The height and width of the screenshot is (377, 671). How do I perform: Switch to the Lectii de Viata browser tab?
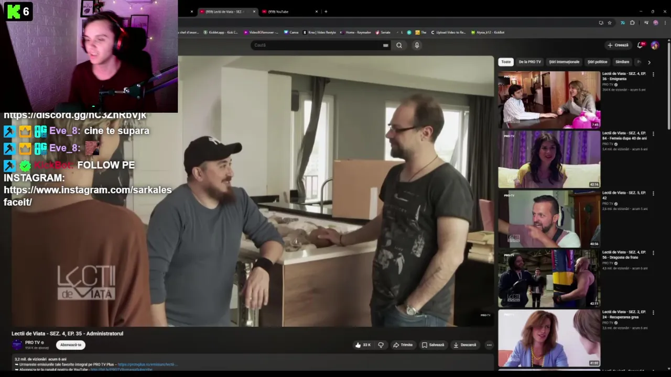tap(226, 12)
